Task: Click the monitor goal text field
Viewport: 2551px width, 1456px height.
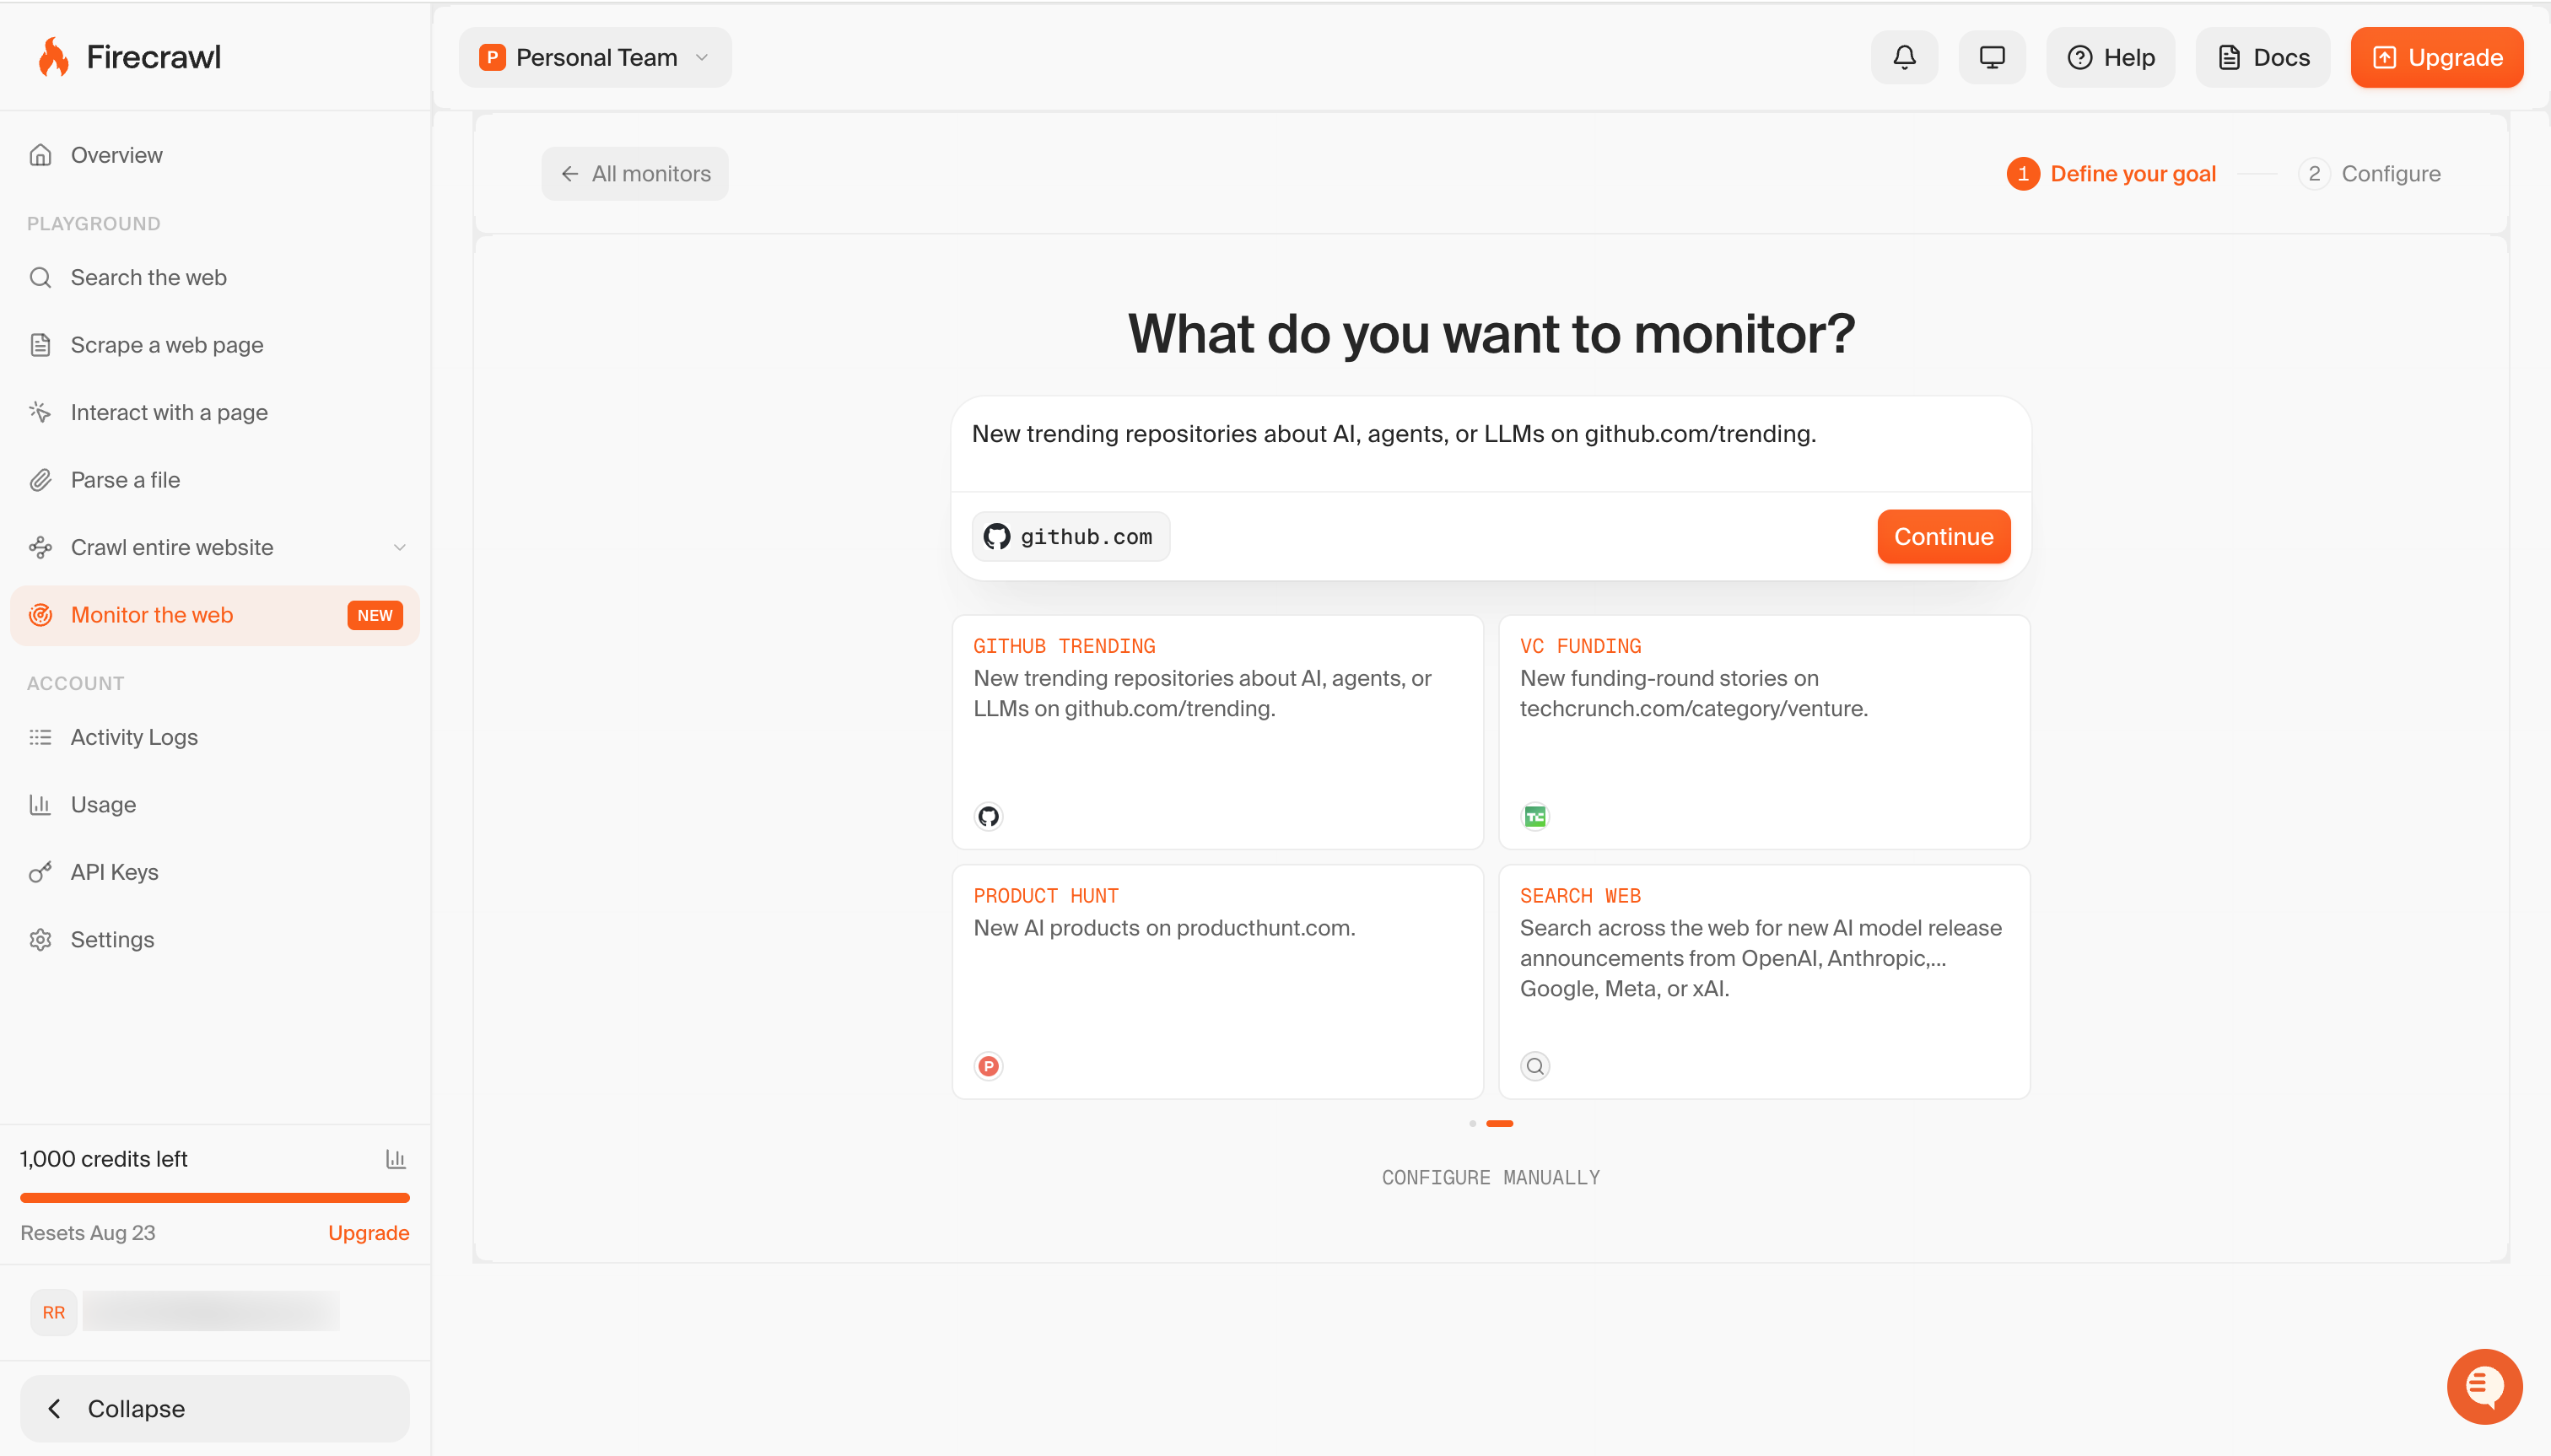Action: [x=1490, y=444]
